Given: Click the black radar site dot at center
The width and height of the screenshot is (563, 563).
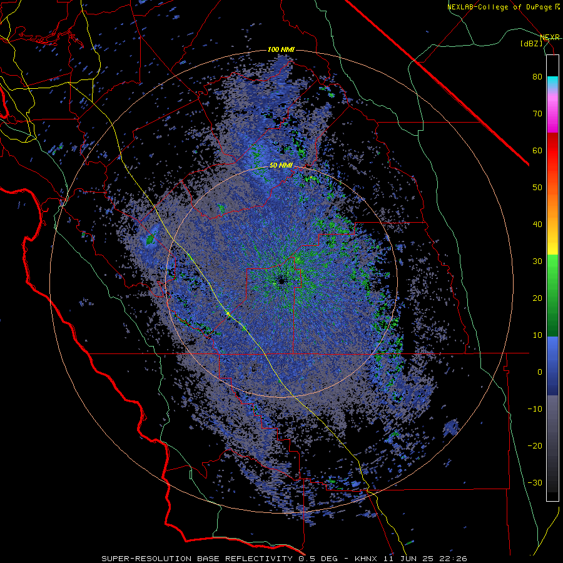Looking at the screenshot, I should point(281,281).
